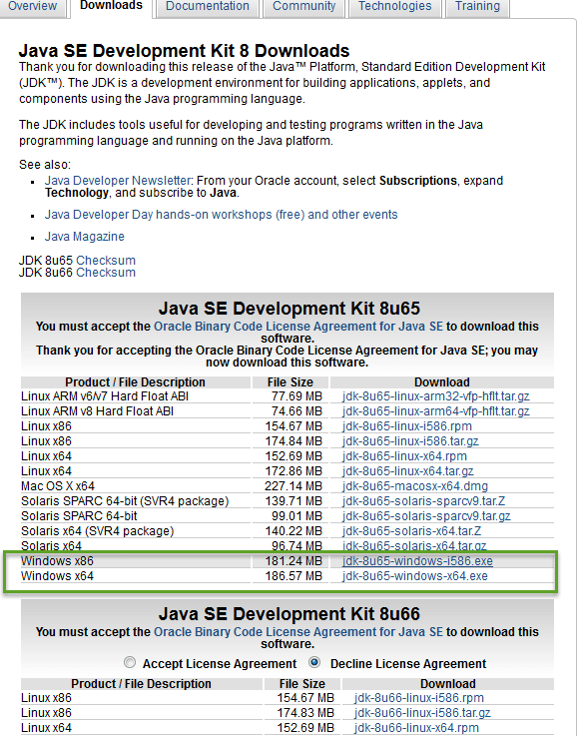Click the 8u65 'Download' column header
This screenshot has height=736, width=579.
pos(442,382)
